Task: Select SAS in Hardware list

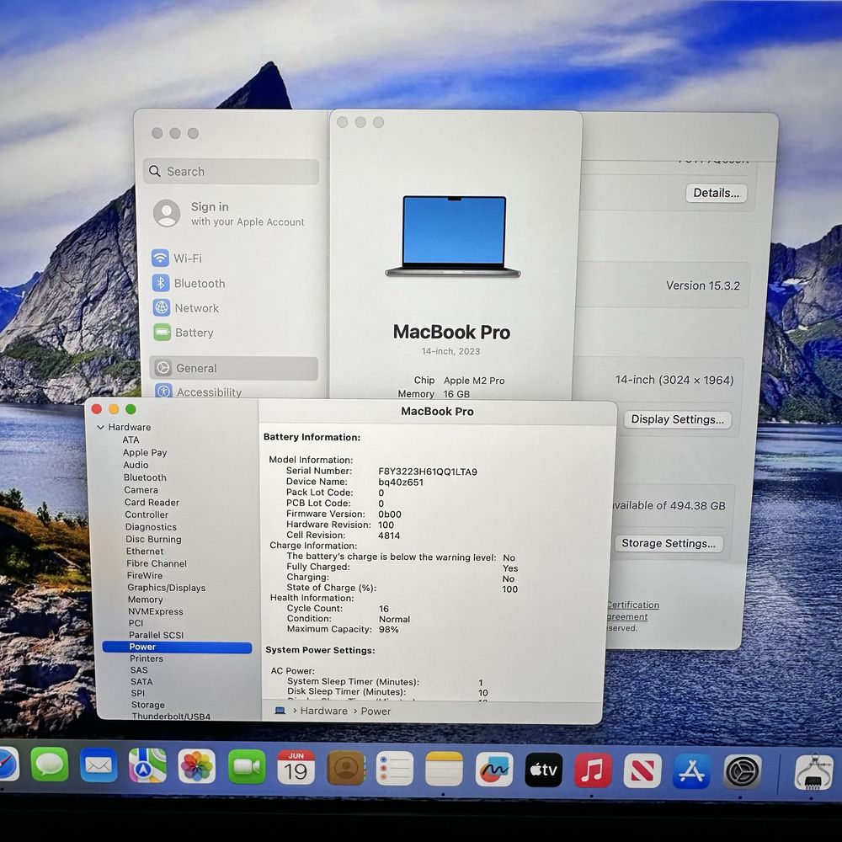Action: click(139, 671)
